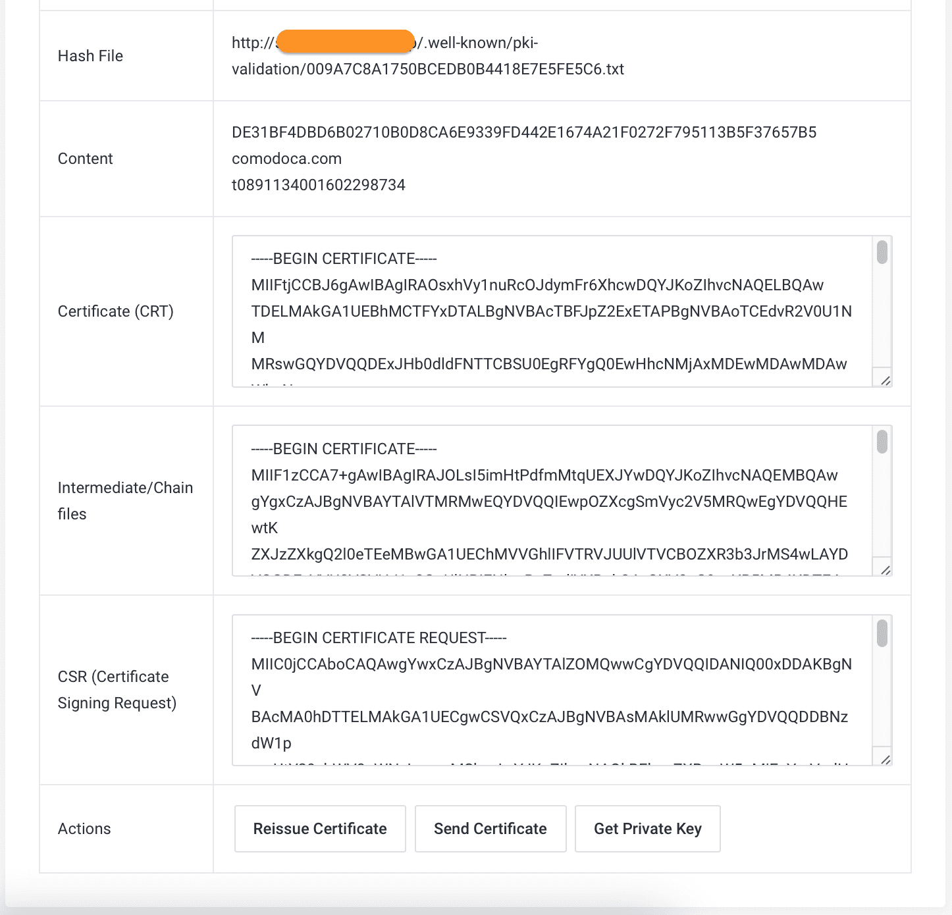
Task: Click the resize handle of Certificate (CRT) box
Action: pyautogui.click(x=886, y=380)
